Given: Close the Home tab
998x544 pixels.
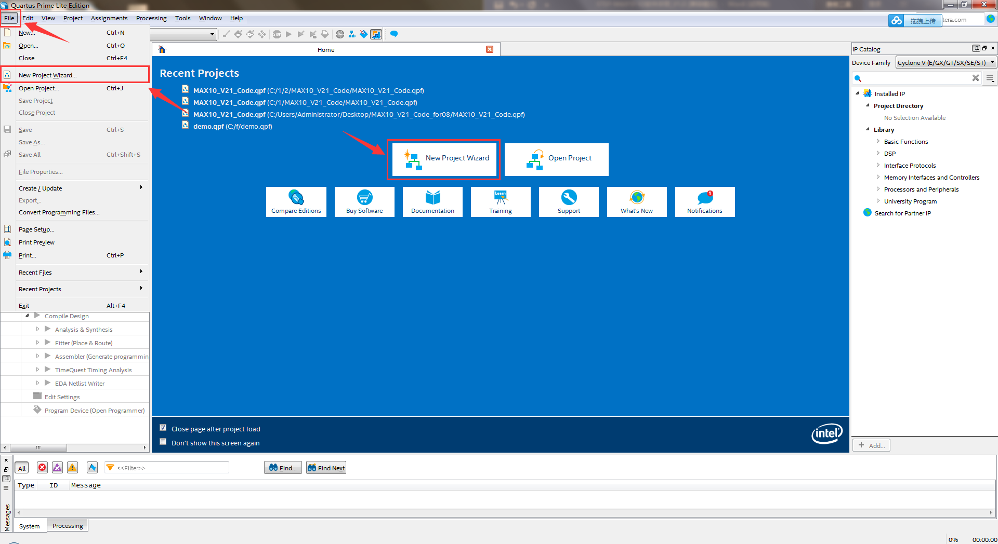Looking at the screenshot, I should 490,49.
